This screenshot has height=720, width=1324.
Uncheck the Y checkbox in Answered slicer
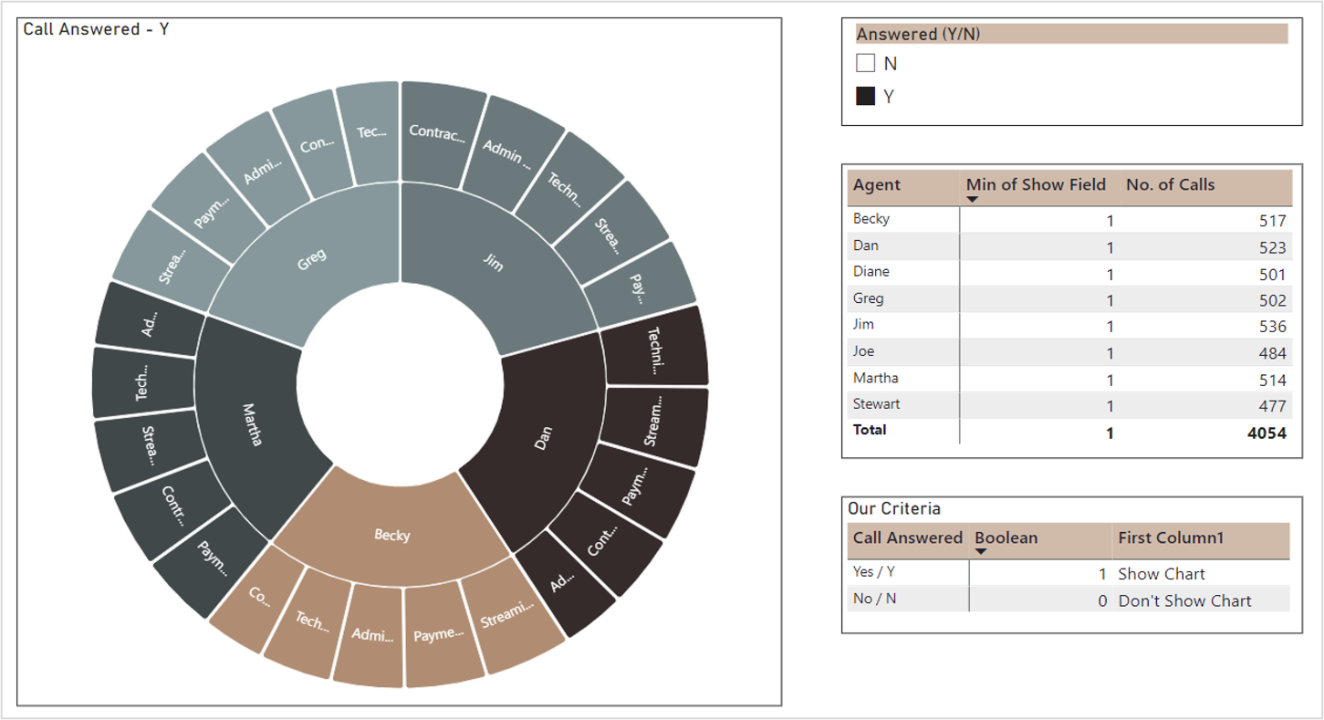[866, 96]
